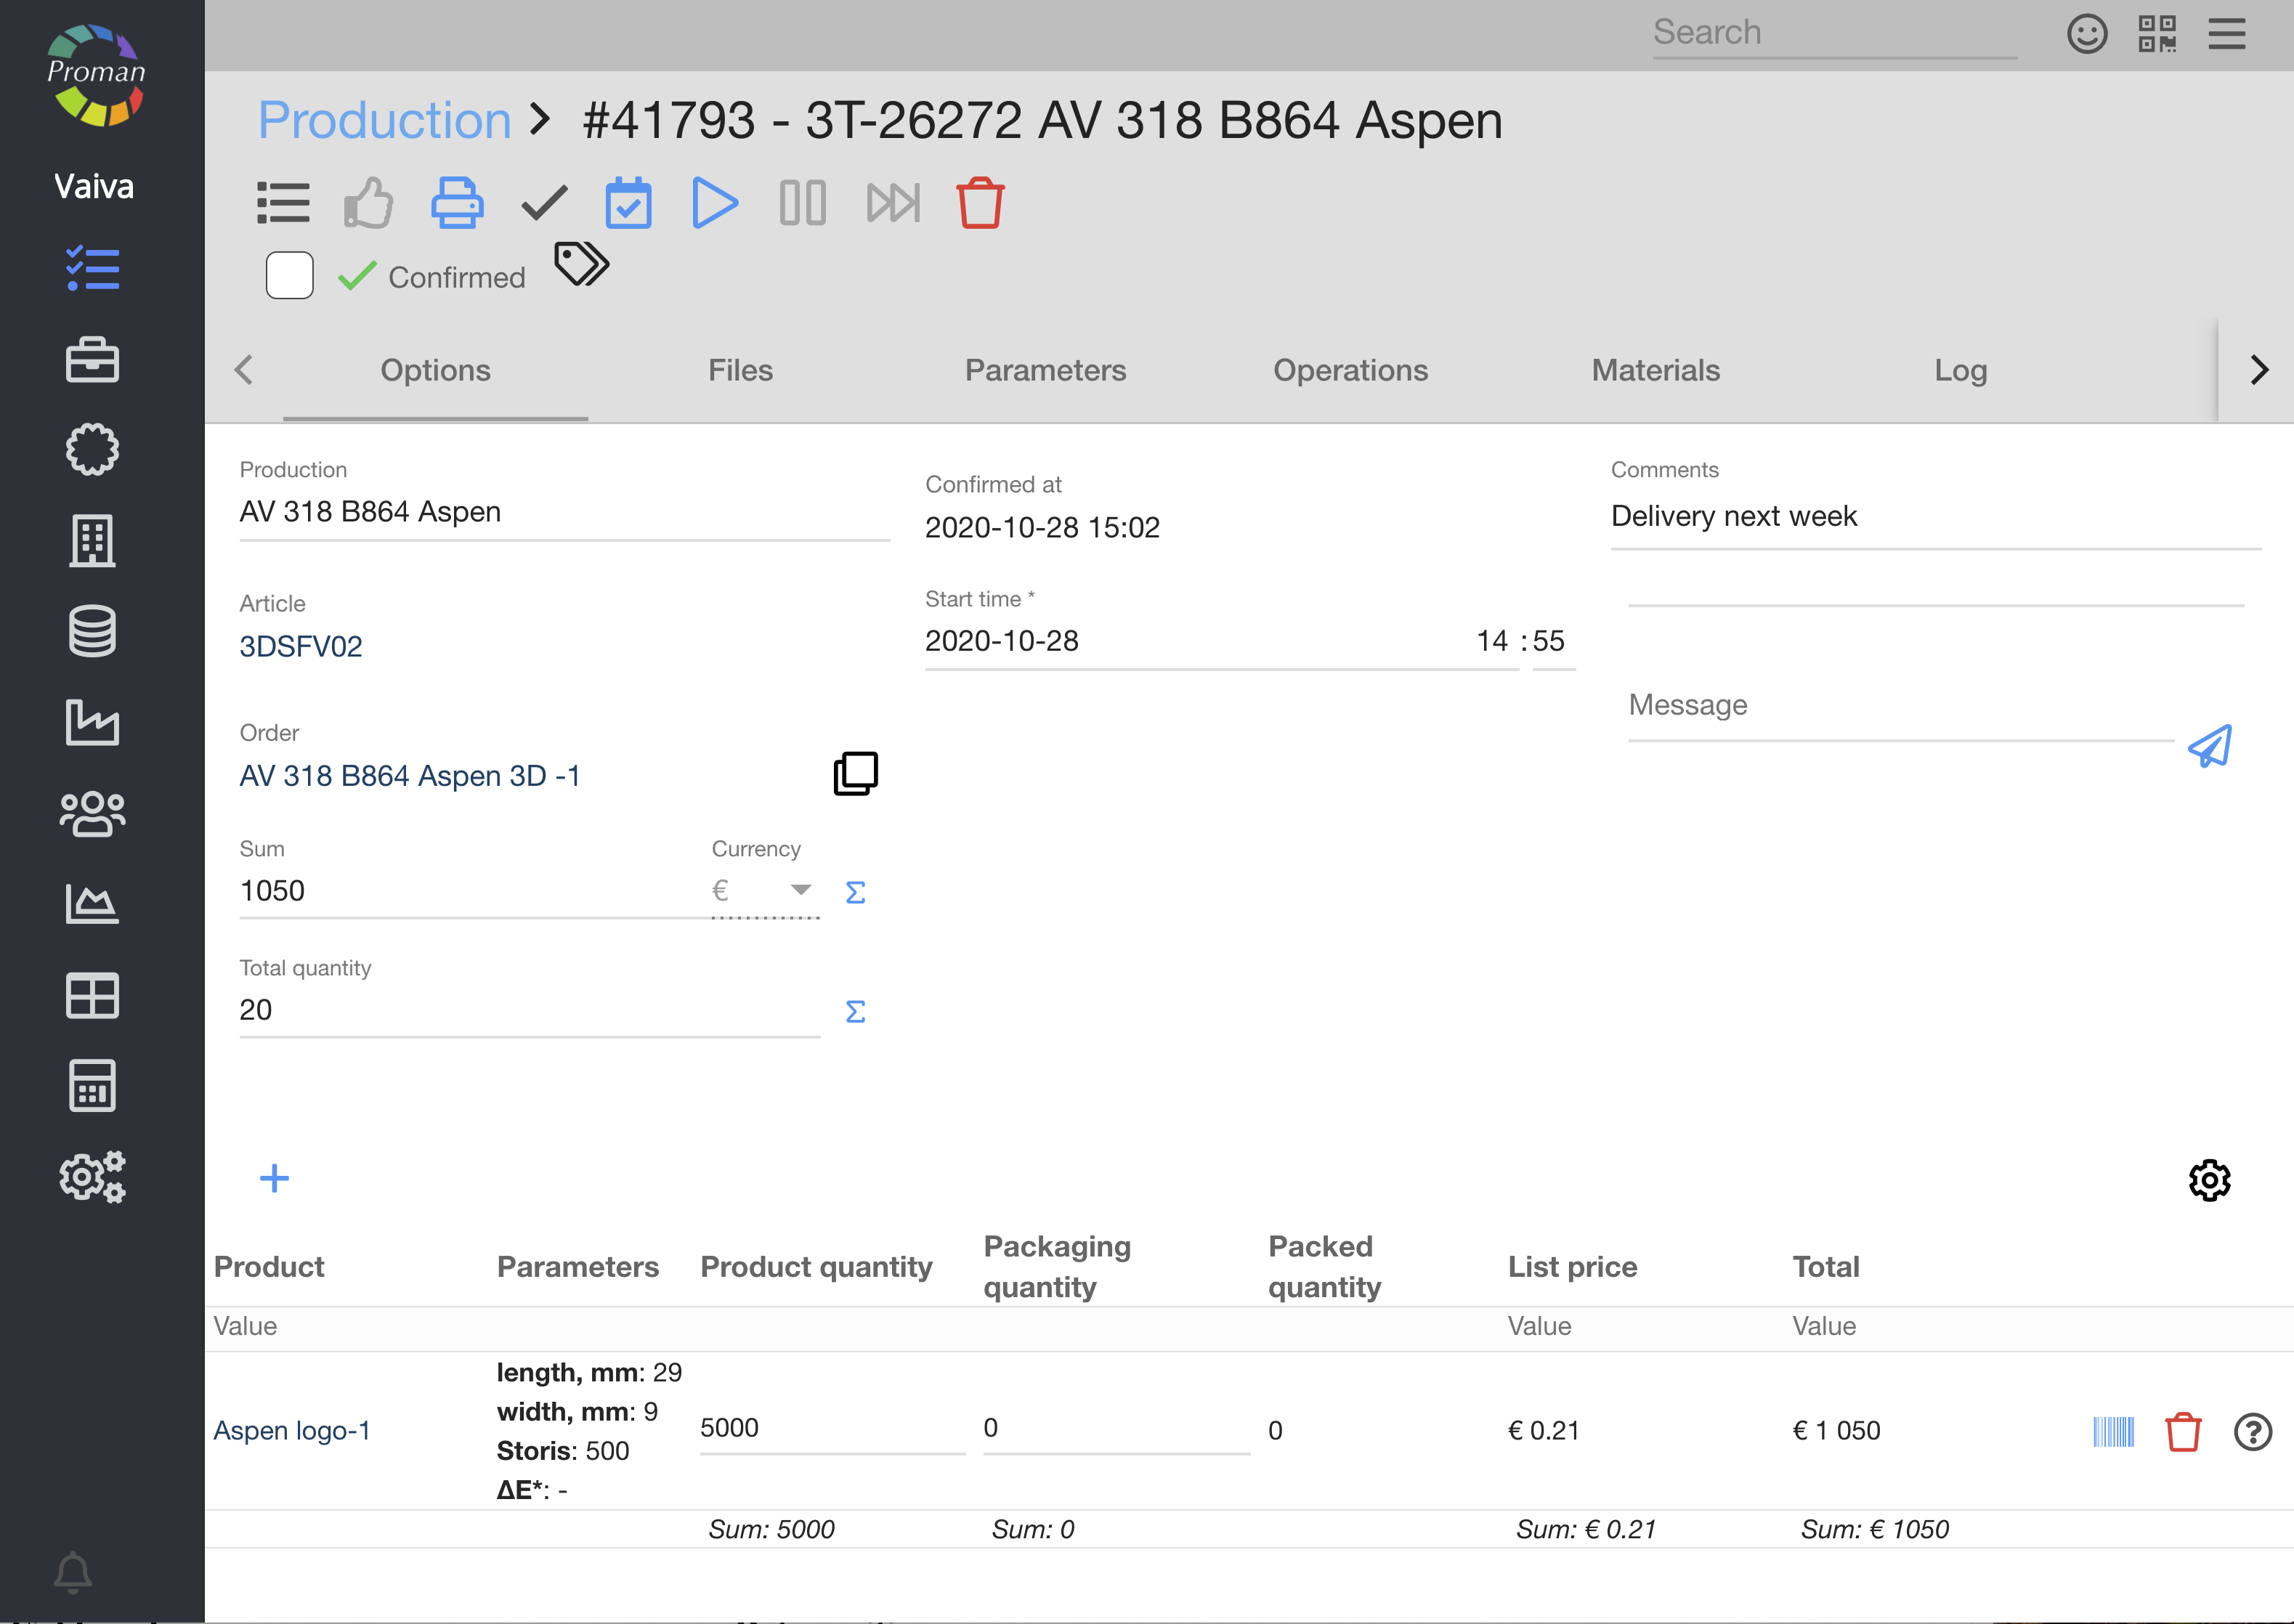The height and width of the screenshot is (1624, 2294).
Task: Tick the checkbox beside Confirmed status
Action: coord(290,276)
